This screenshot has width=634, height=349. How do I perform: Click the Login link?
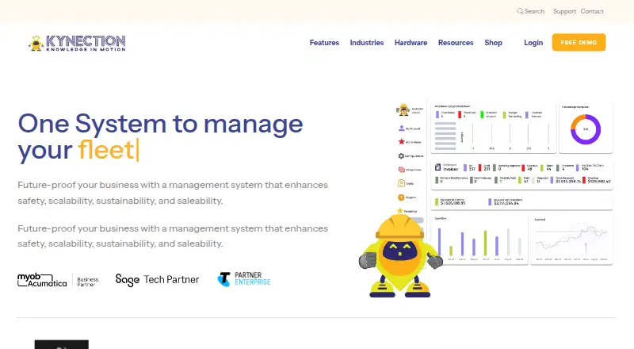pyautogui.click(x=533, y=43)
